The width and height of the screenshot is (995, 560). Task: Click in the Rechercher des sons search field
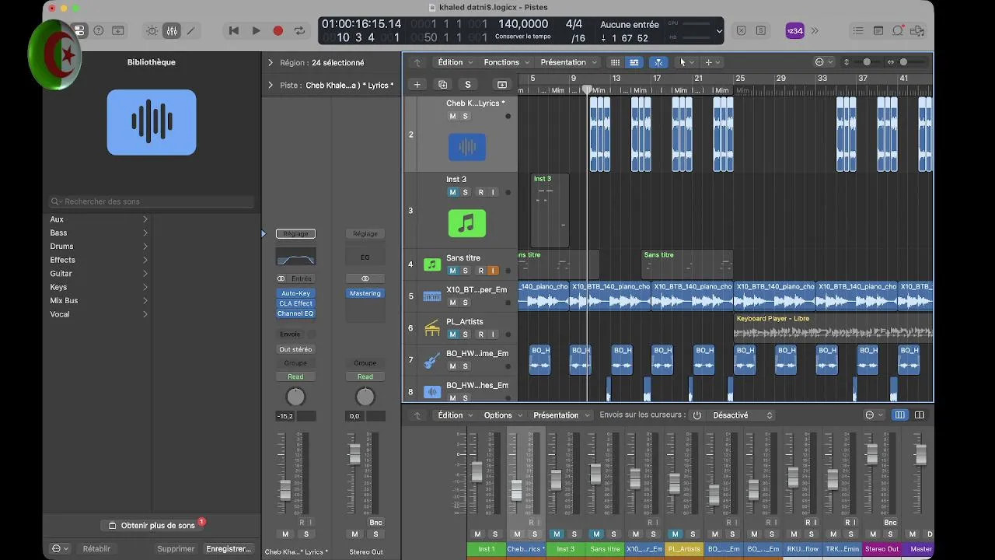pyautogui.click(x=152, y=201)
